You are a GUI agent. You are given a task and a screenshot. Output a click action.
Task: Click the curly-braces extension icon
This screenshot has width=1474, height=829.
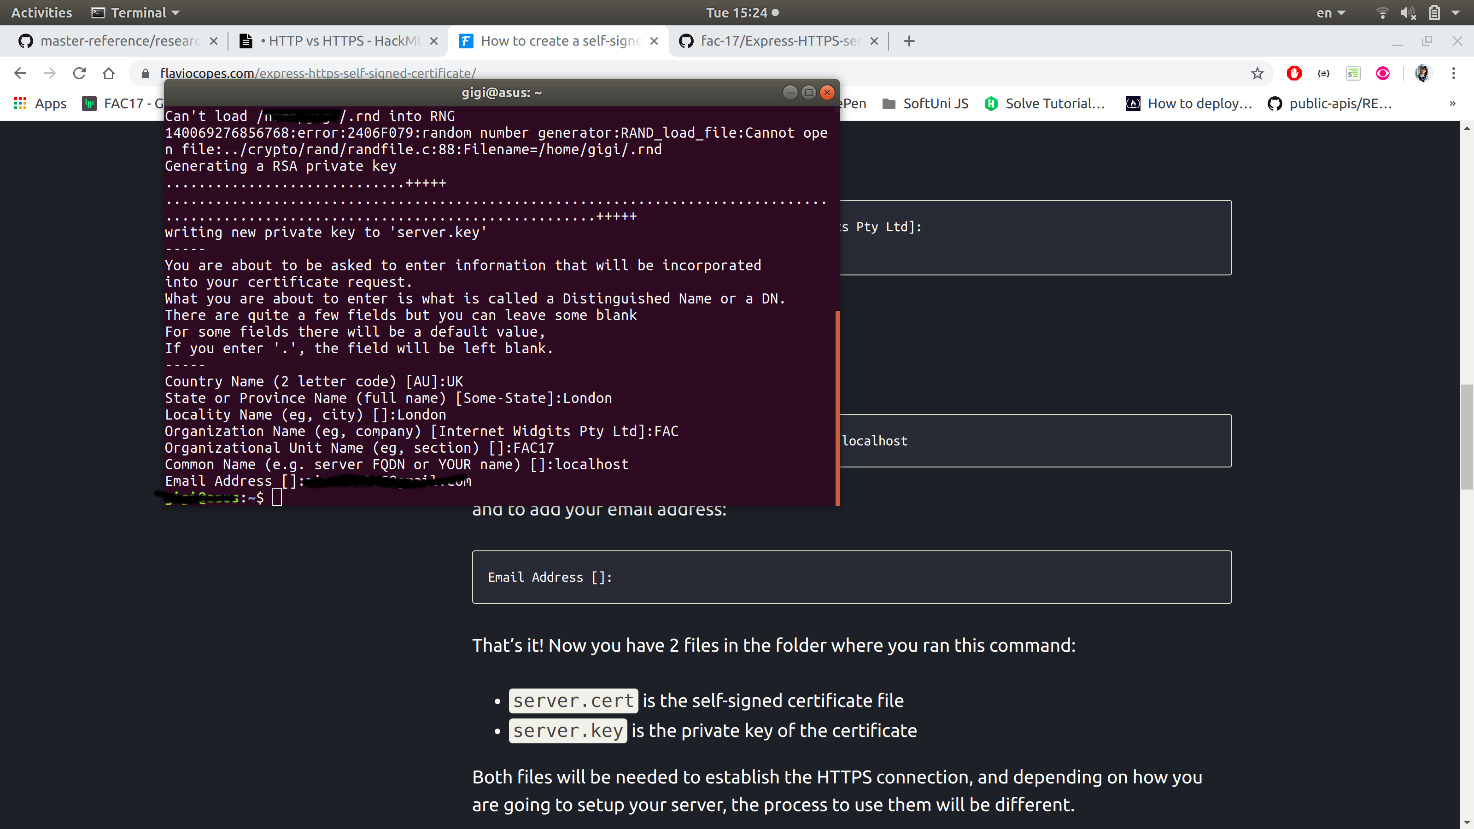click(x=1323, y=73)
